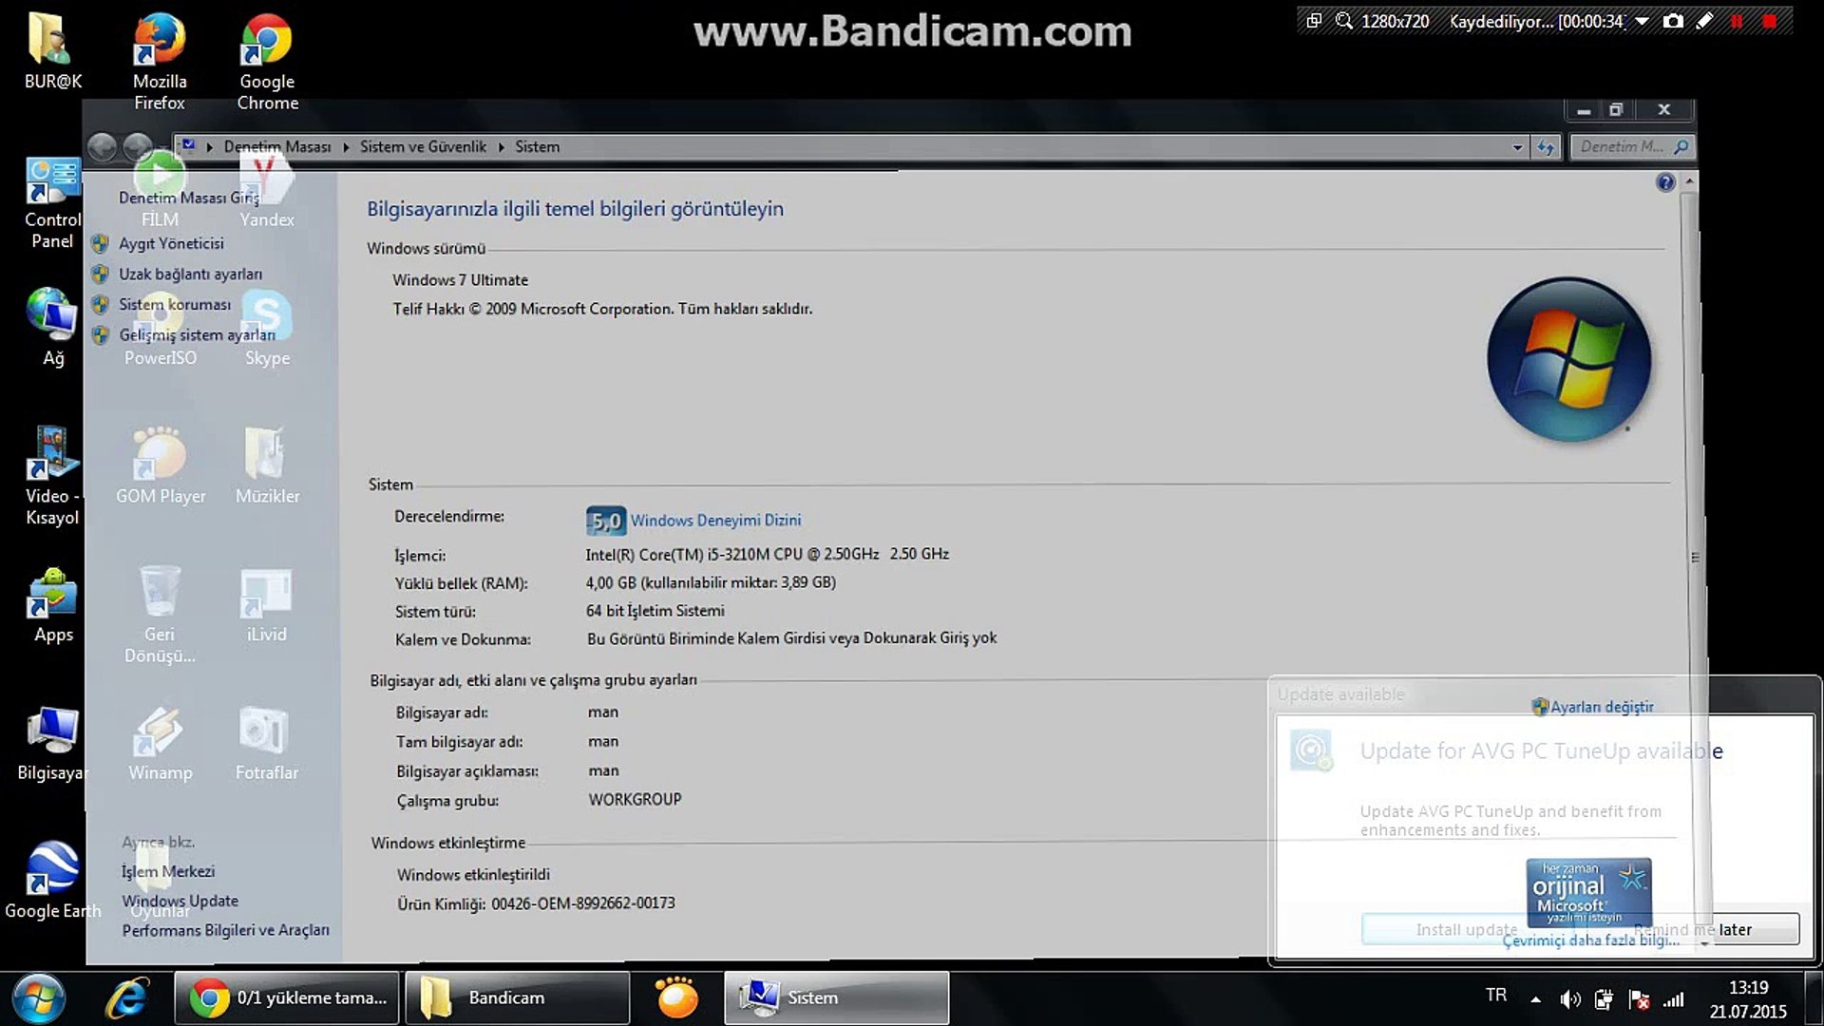Open Aygıt Yöneticisi from the sidebar
The width and height of the screenshot is (1824, 1026).
tap(171, 244)
